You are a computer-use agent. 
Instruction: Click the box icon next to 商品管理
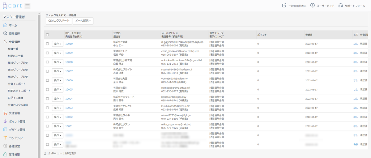tap(5, 33)
